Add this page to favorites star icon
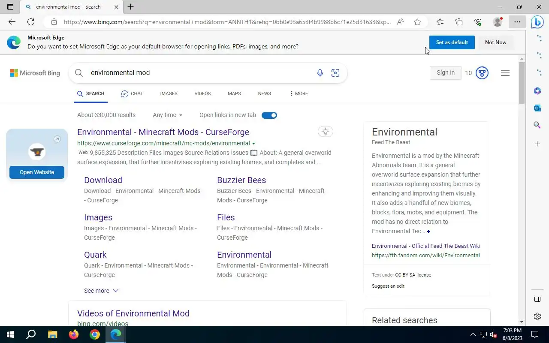The image size is (549, 343). pyautogui.click(x=417, y=22)
